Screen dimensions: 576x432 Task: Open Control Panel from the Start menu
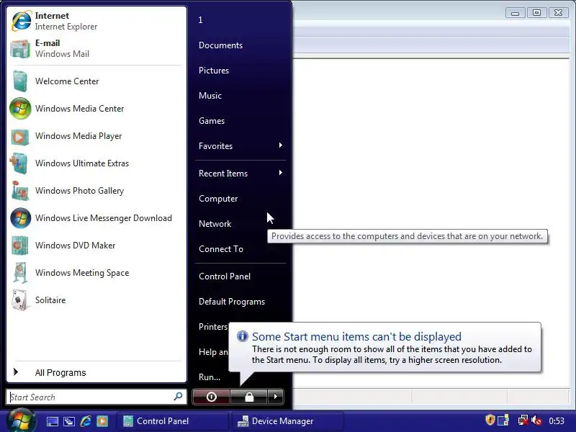click(x=225, y=276)
